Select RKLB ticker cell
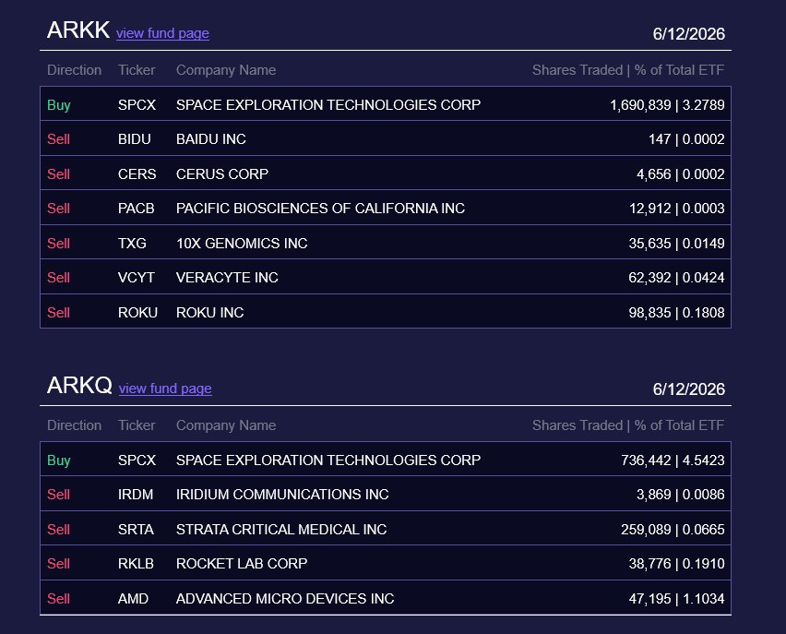The width and height of the screenshot is (786, 634). [x=136, y=563]
